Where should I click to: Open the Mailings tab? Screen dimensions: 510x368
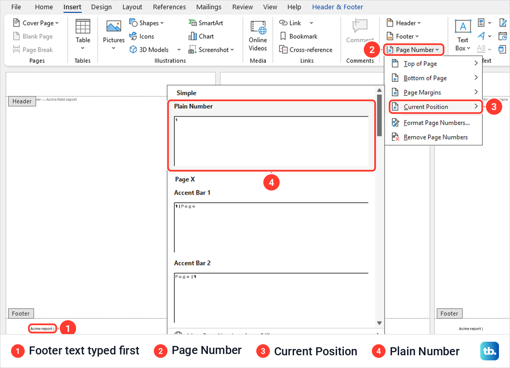(x=209, y=7)
